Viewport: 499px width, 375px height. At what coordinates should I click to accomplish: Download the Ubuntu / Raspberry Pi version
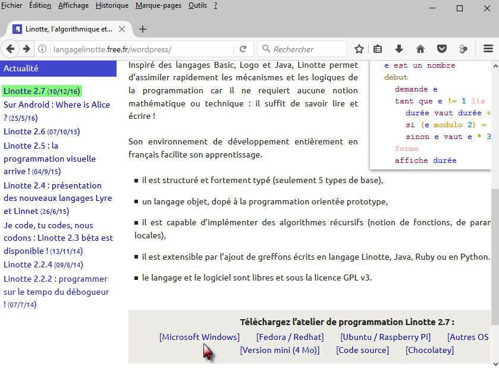coord(385,337)
